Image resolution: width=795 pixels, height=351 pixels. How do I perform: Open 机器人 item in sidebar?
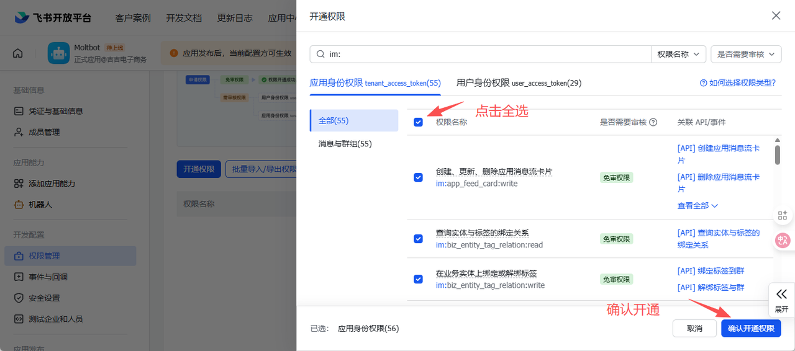tap(40, 204)
